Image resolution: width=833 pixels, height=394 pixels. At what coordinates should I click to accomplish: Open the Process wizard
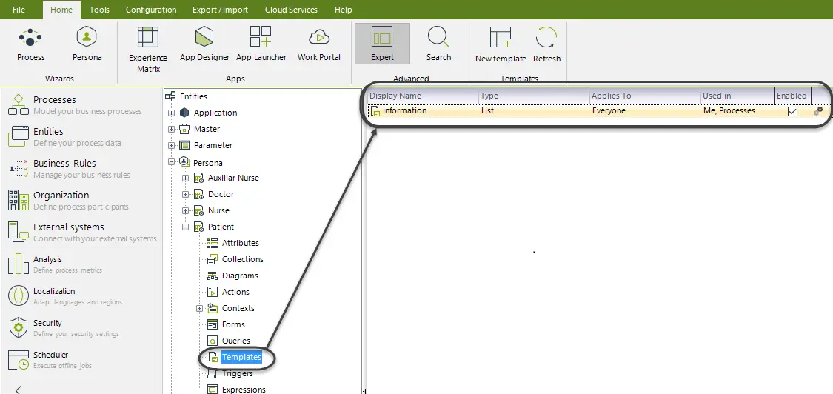point(31,44)
